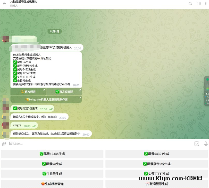Click the message input field
The height and width of the screenshot is (188, 209).
click(101, 144)
